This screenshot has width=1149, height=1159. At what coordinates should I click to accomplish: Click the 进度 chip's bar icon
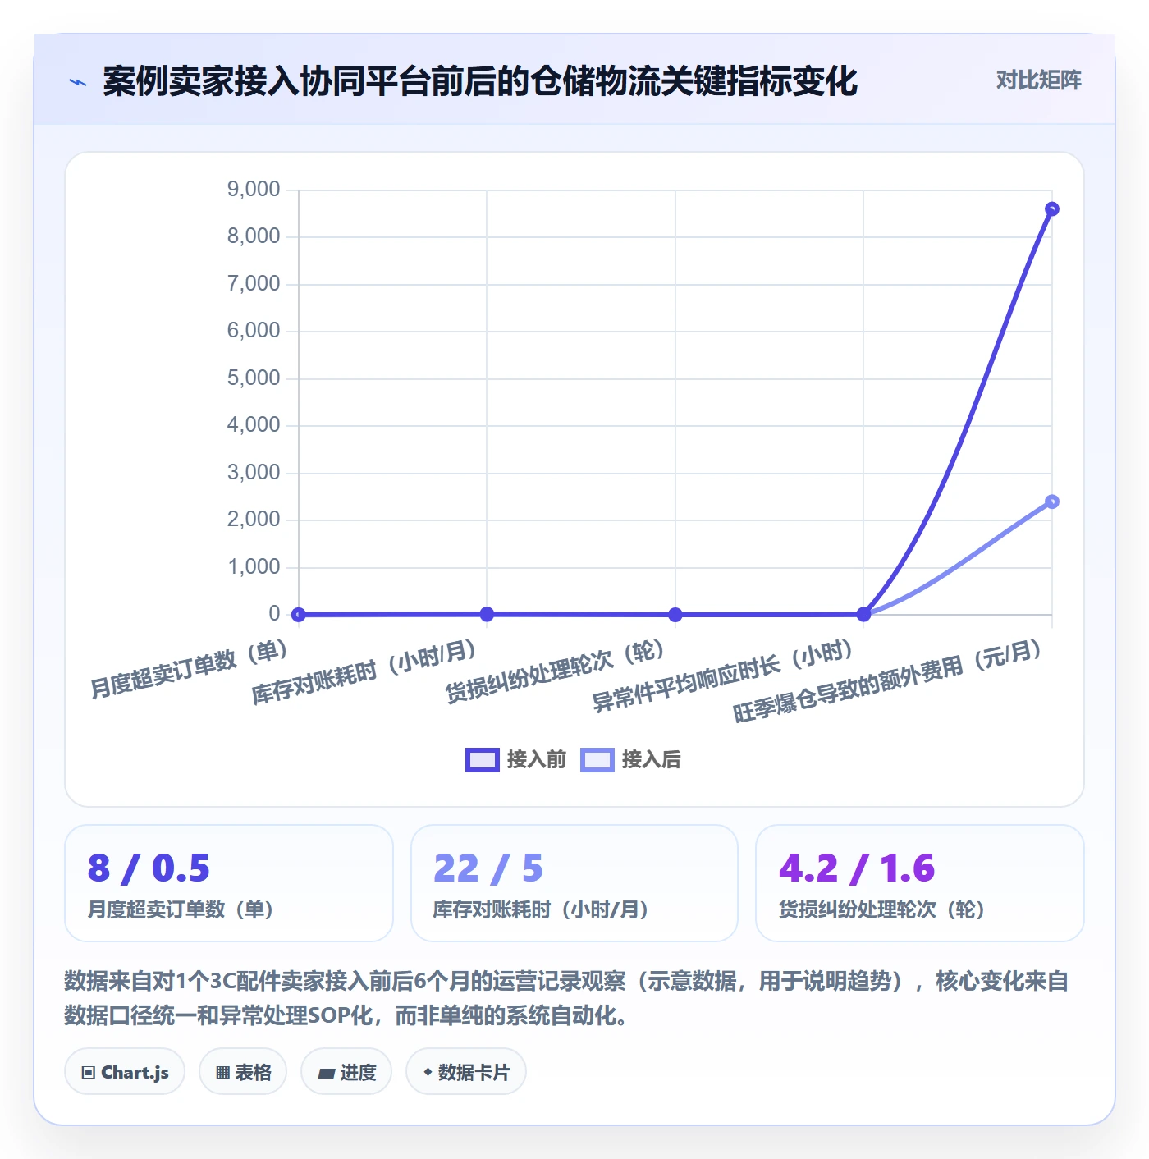pos(326,1073)
